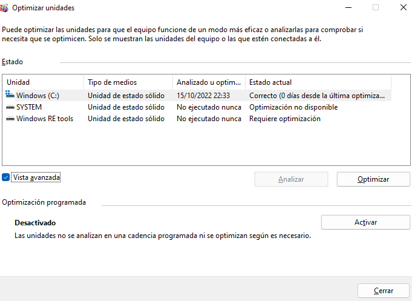Select the SYSTEM drive icon

point(10,107)
